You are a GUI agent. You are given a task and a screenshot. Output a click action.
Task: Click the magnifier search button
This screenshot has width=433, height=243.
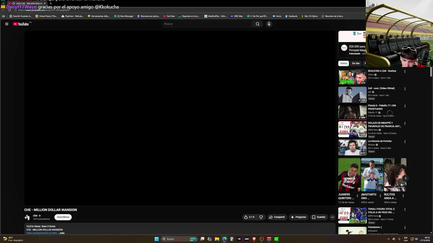[257, 24]
